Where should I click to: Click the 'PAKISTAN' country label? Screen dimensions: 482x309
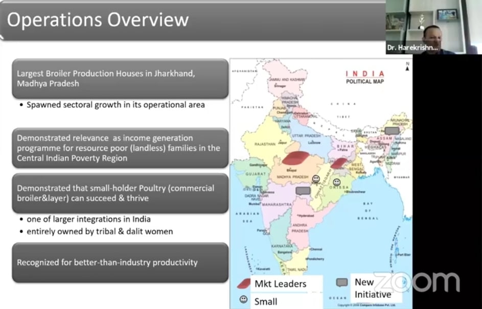click(252, 107)
